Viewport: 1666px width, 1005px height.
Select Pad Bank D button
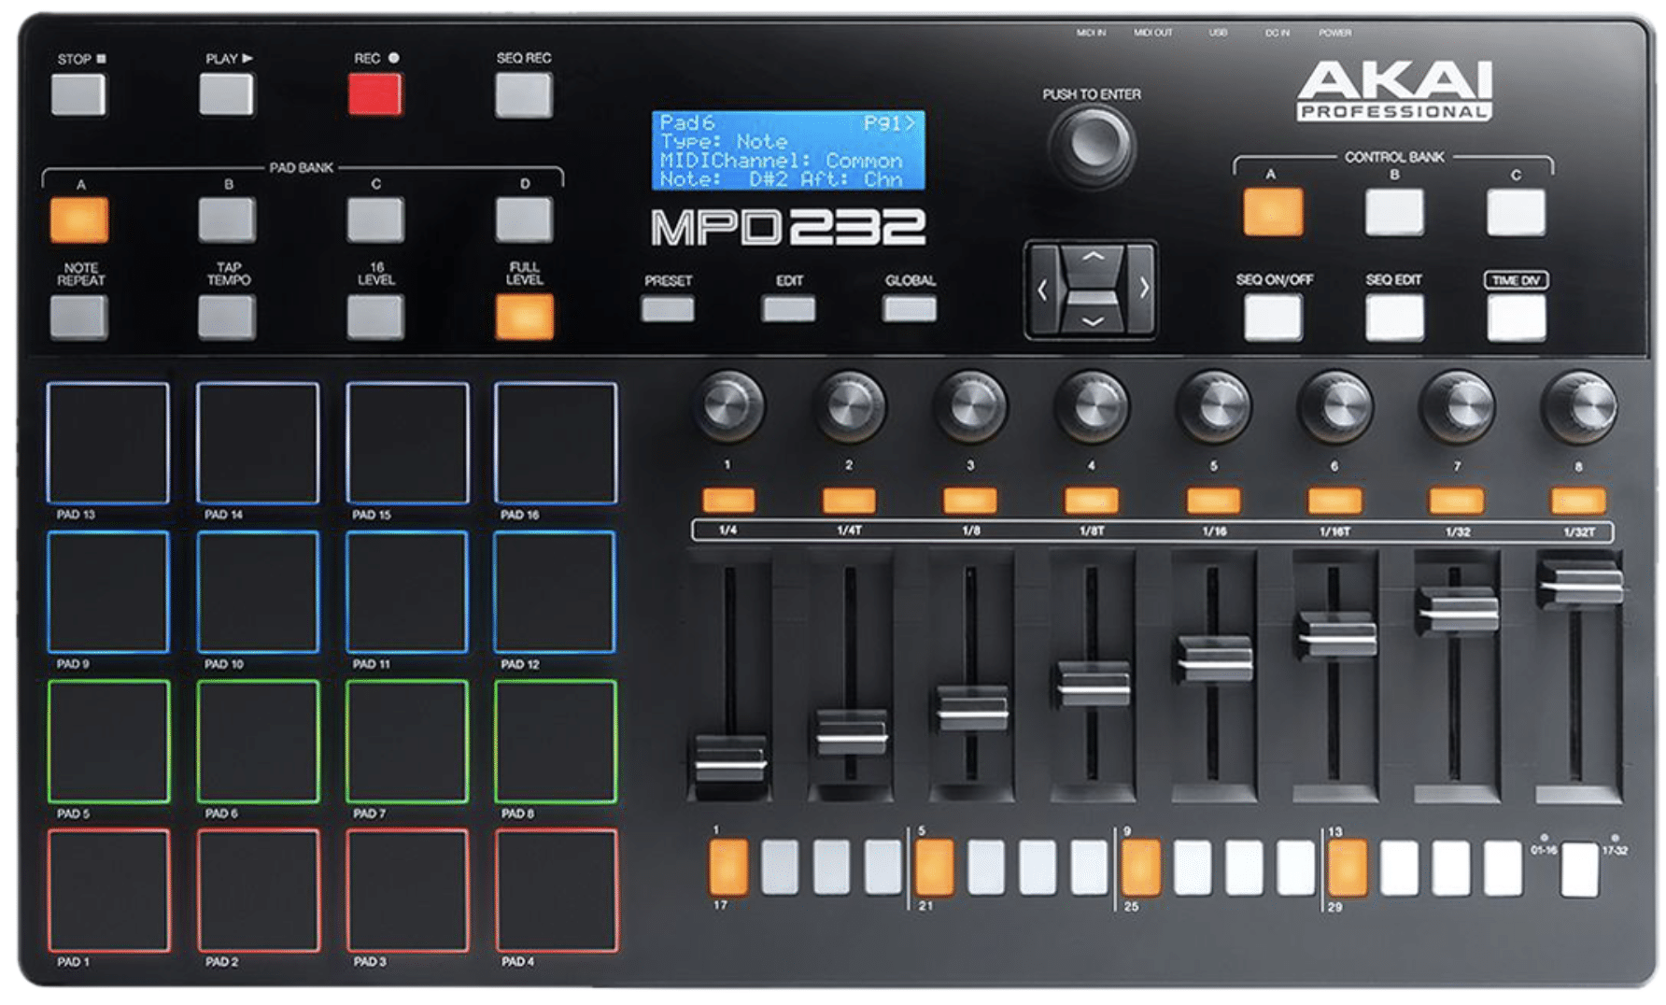click(524, 220)
